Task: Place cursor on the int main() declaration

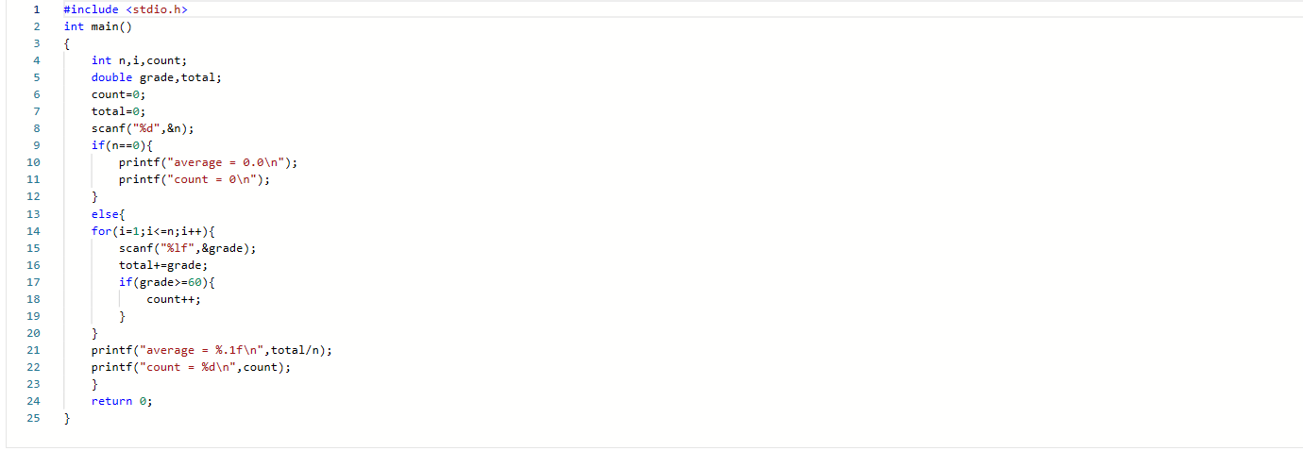Action: click(98, 26)
